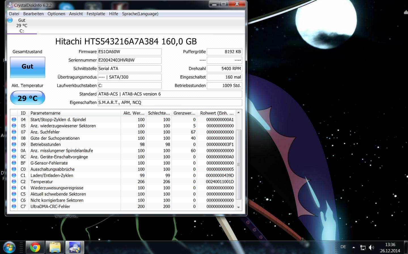Click status icon of Aktuell schwebende Sektoren row
The image size is (408, 254).
[x=14, y=194]
